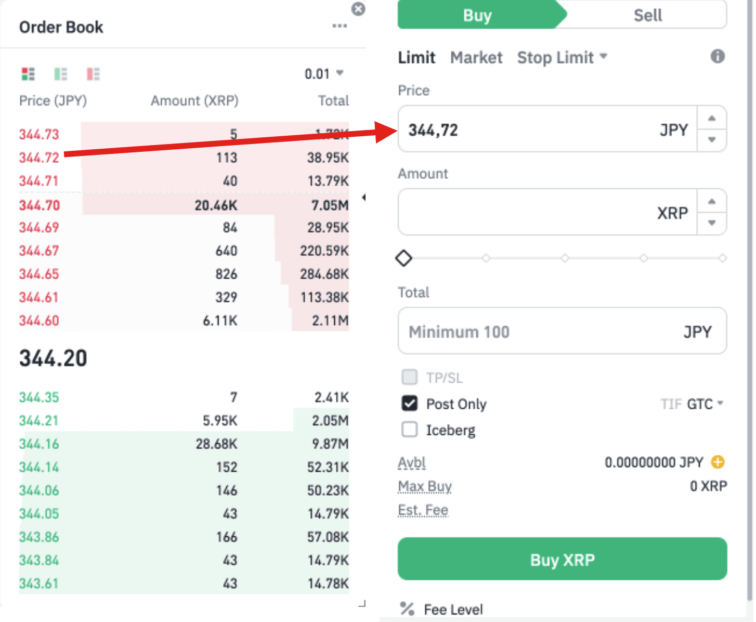The height and width of the screenshot is (622, 756).
Task: Show both buy and sell orders view icon
Action: click(28, 74)
